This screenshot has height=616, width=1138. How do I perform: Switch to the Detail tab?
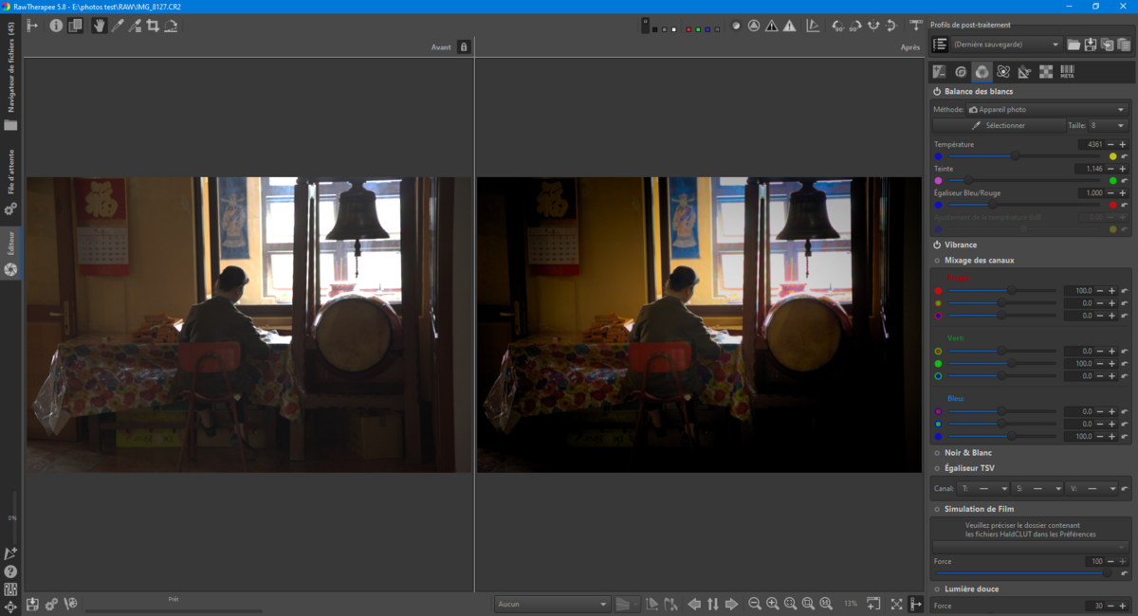[961, 71]
